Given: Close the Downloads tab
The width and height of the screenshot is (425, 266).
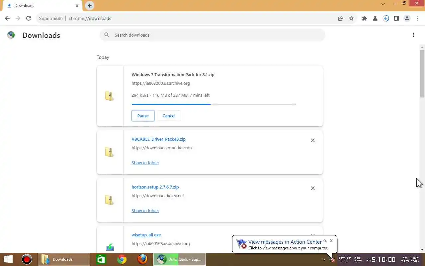Looking at the screenshot, I should click(x=77, y=6).
